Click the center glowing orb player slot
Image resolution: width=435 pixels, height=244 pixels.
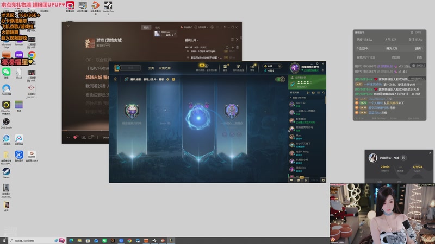(198, 118)
